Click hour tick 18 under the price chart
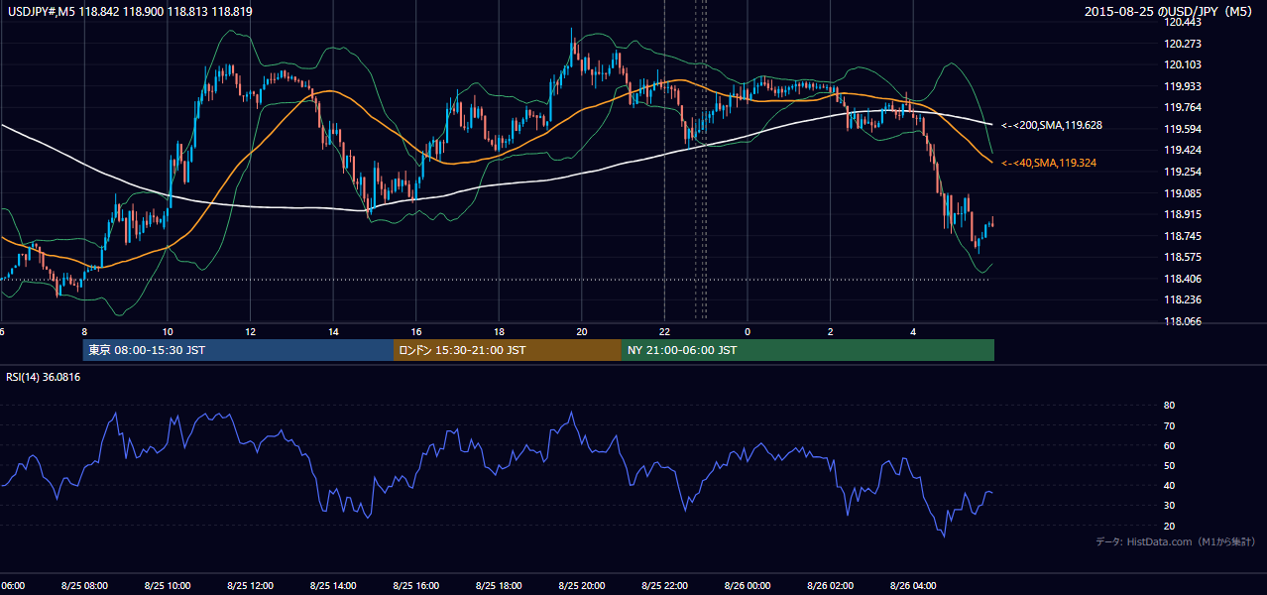This screenshot has width=1267, height=595. pyautogui.click(x=499, y=331)
